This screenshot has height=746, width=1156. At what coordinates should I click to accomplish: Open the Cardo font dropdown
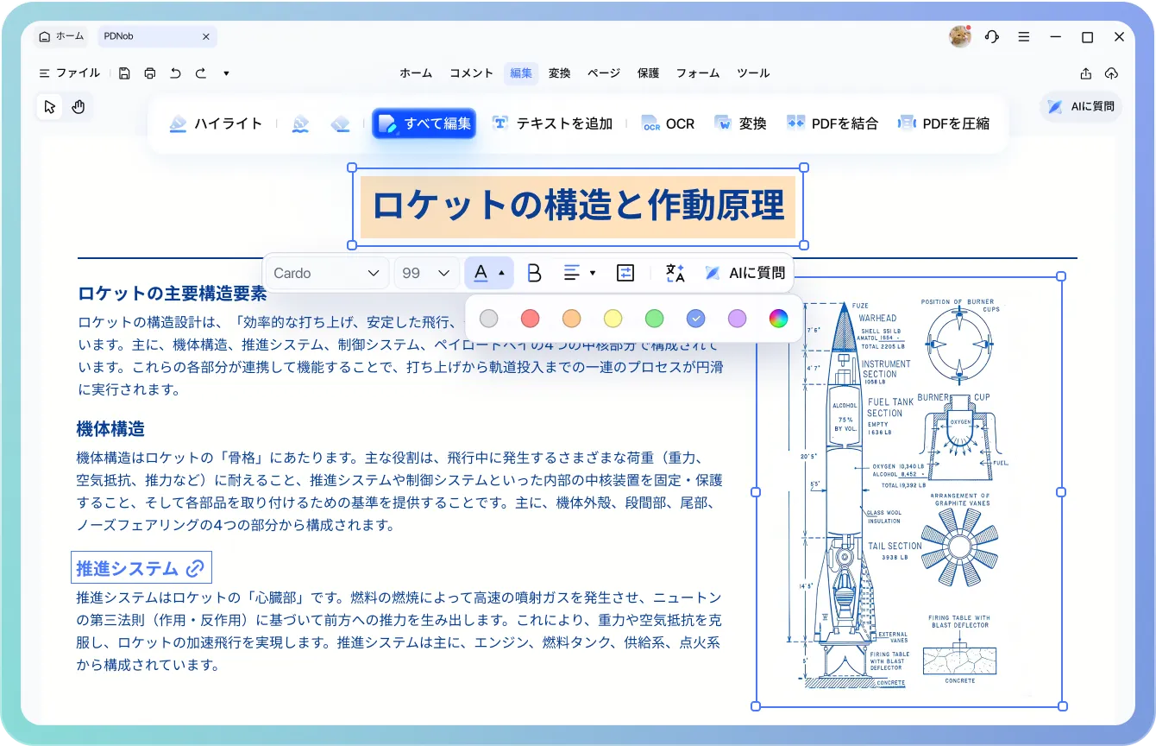tap(326, 273)
